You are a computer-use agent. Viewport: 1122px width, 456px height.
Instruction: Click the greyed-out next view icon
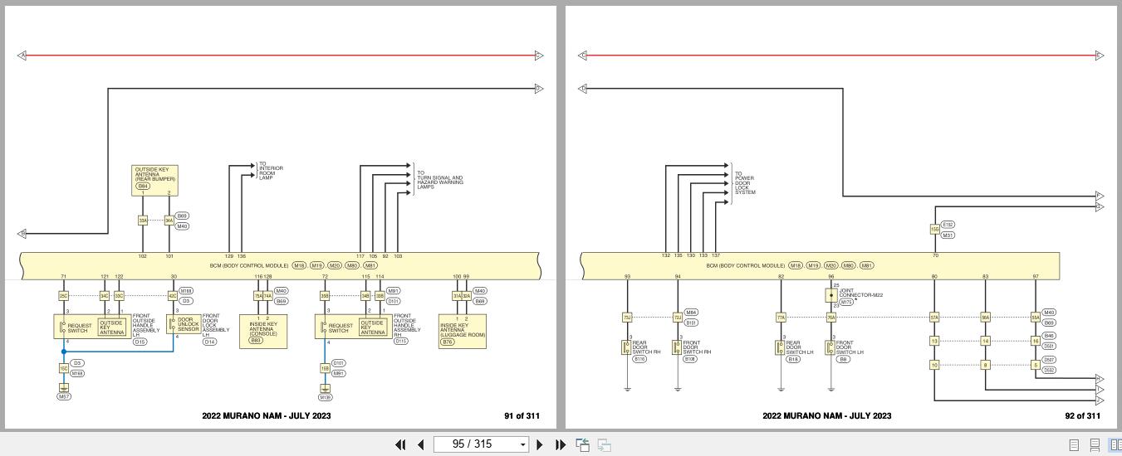605,444
